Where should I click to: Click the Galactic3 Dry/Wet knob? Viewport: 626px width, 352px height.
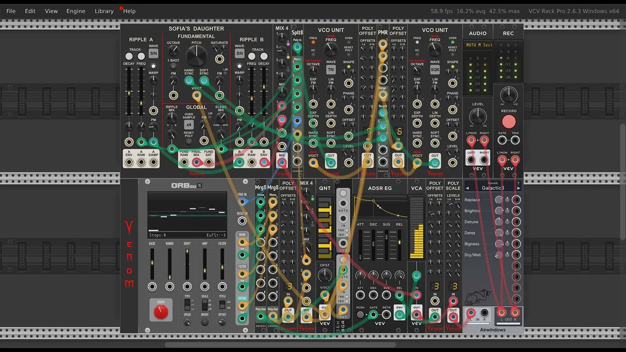point(498,255)
